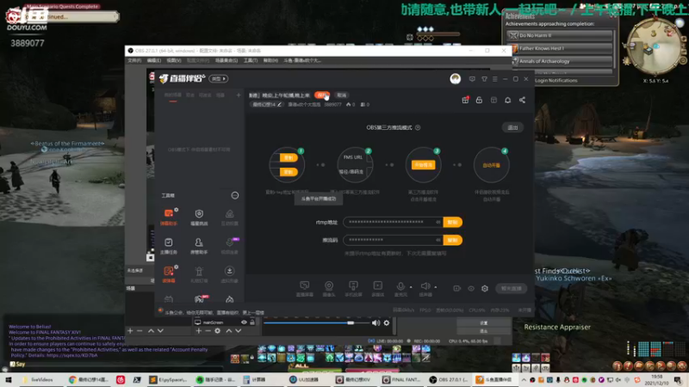Move OBS source down with arrow
The height and width of the screenshot is (387, 689).
(x=239, y=331)
